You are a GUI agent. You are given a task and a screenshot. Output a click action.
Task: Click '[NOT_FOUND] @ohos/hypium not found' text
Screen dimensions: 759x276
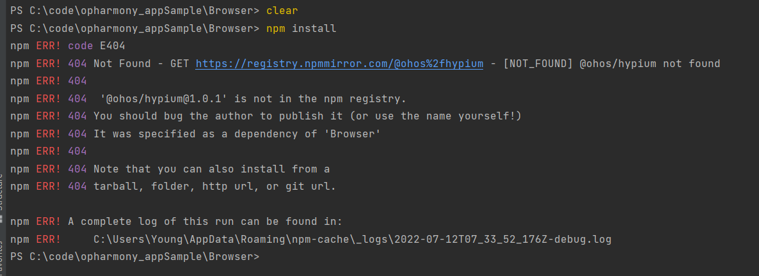coord(612,63)
